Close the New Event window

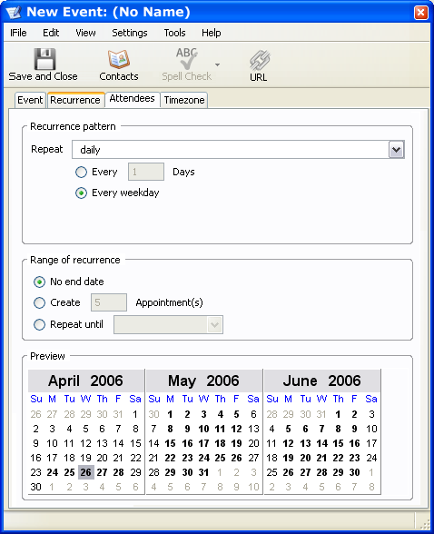pyautogui.click(x=420, y=13)
